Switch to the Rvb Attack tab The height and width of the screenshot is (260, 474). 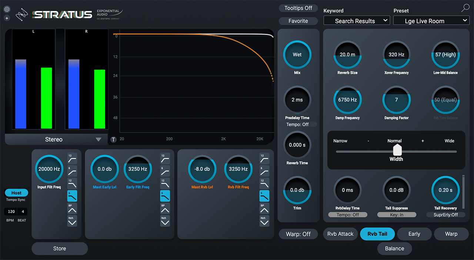(340, 234)
